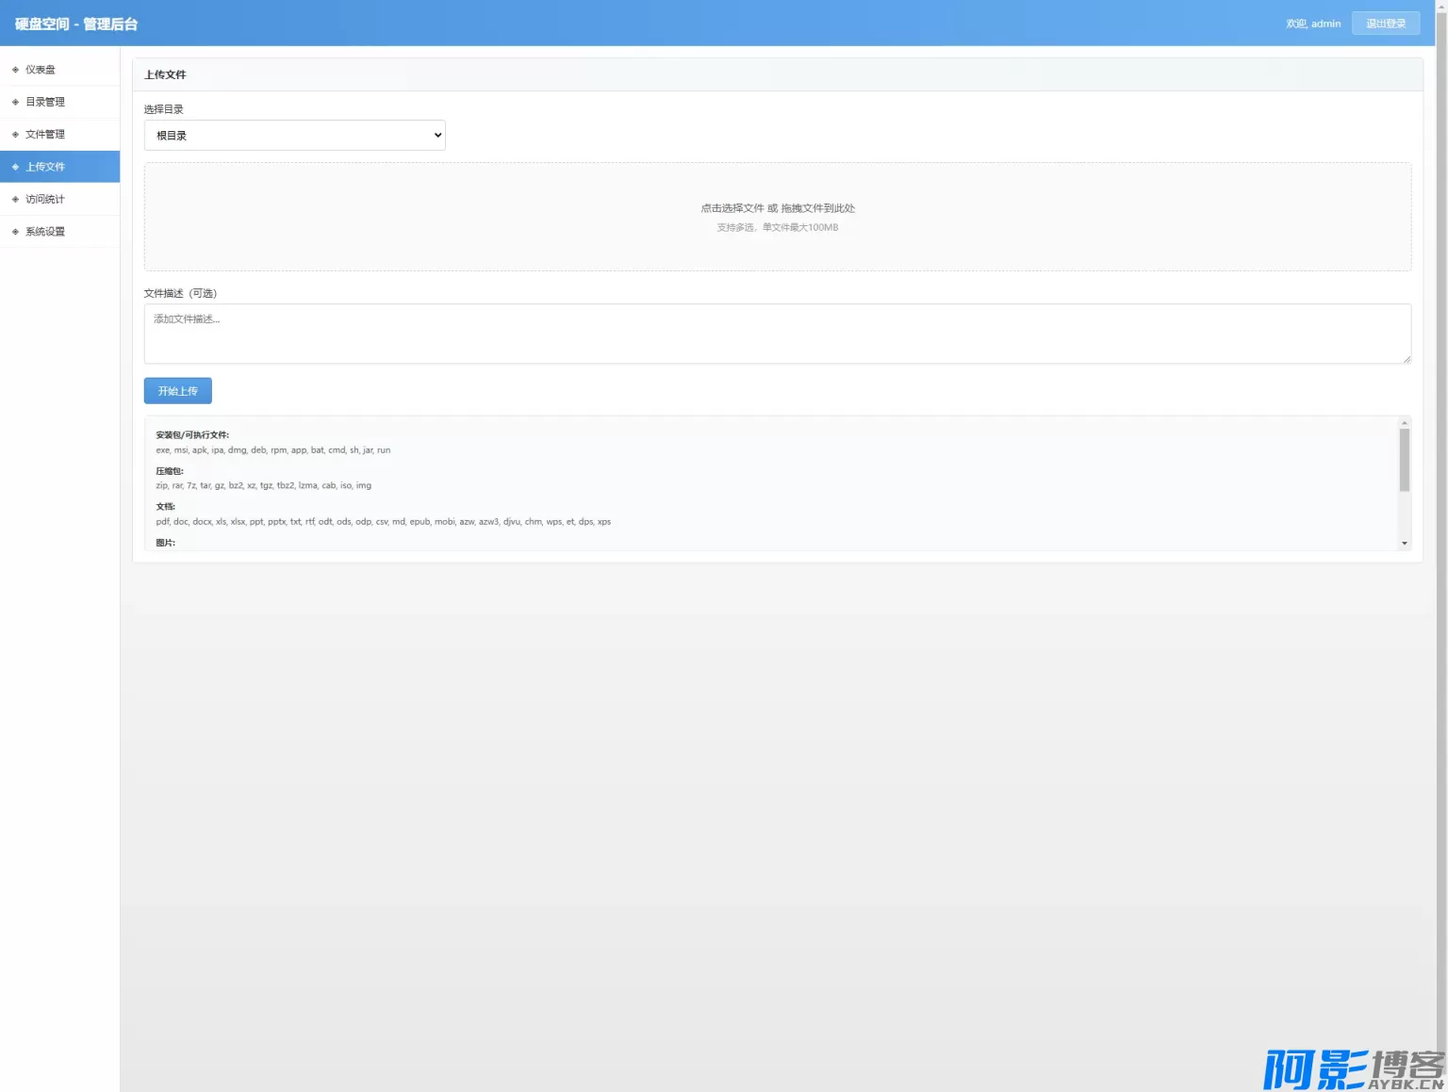1448x1092 pixels.
Task: Open the 根目录 directory dropdown
Action: click(x=294, y=136)
